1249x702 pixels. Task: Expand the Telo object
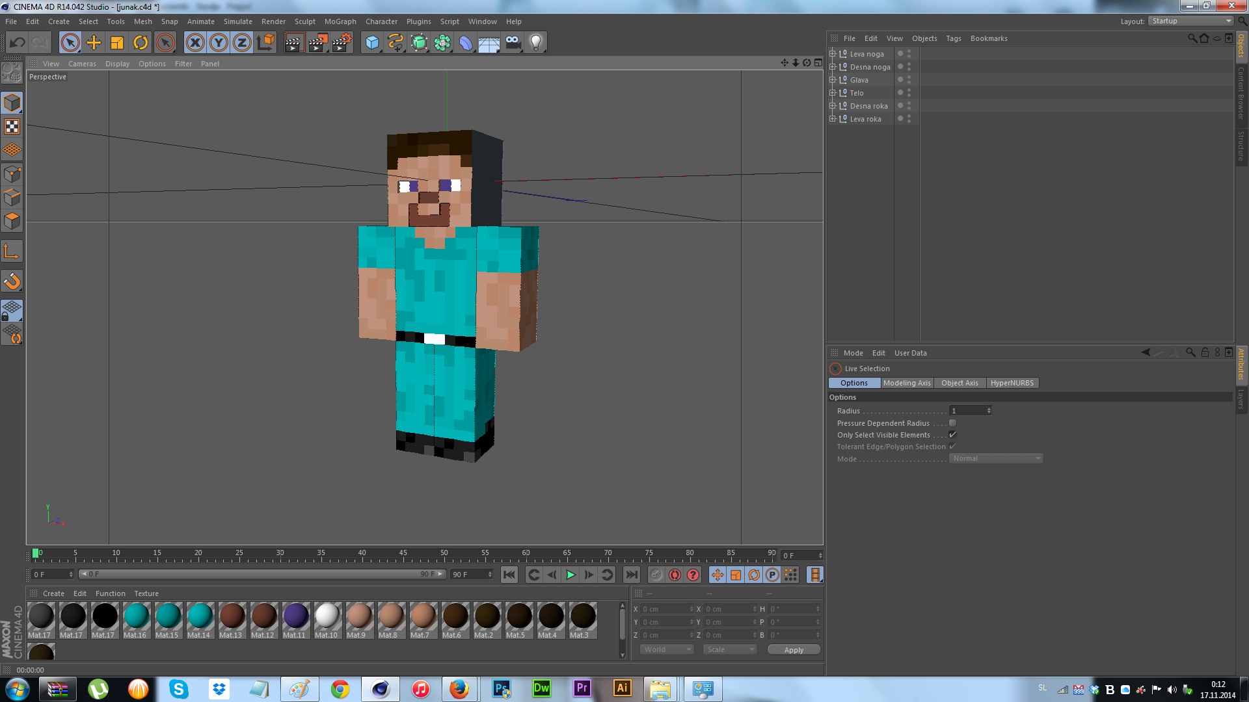click(x=832, y=93)
